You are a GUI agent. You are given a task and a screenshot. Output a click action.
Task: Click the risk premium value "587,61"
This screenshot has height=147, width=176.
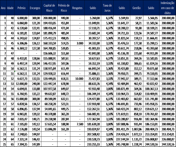pos(65,58)
